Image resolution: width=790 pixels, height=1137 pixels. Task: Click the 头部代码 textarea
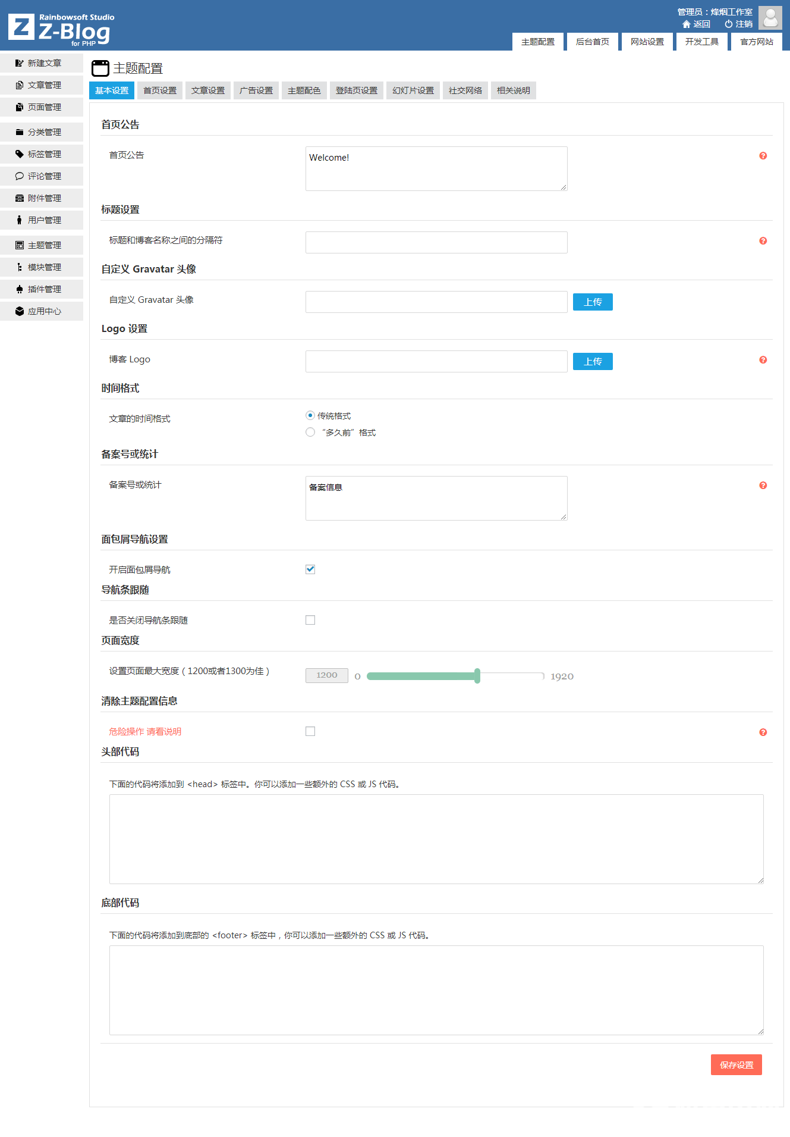(x=436, y=839)
